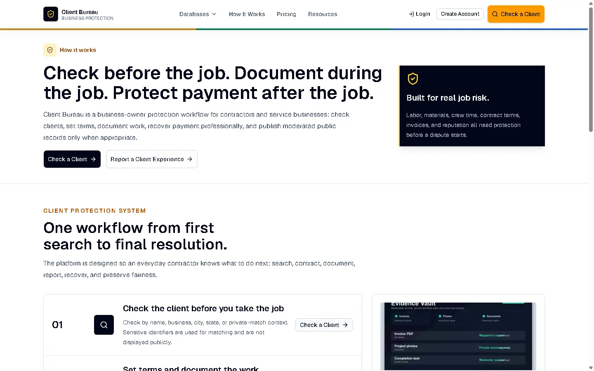This screenshot has height=371, width=594.
Task: Click the CLIENT PROTECTION SYSTEM label
Action: pyautogui.click(x=94, y=211)
